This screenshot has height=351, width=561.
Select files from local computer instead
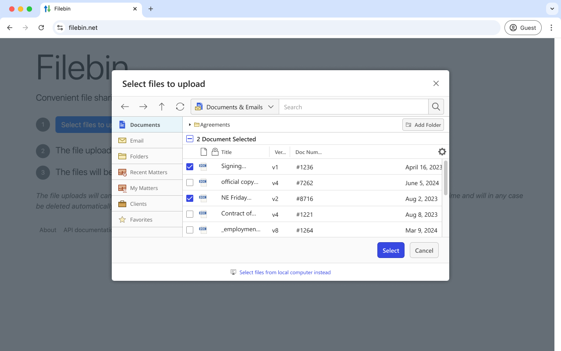285,272
